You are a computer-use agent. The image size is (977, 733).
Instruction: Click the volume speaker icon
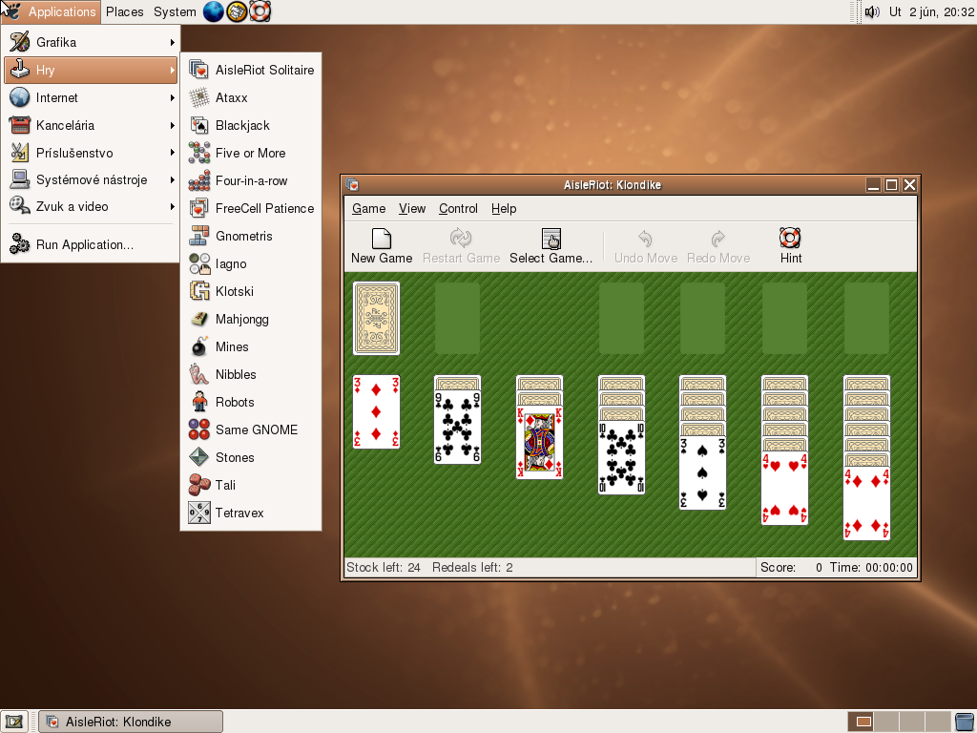click(x=872, y=11)
